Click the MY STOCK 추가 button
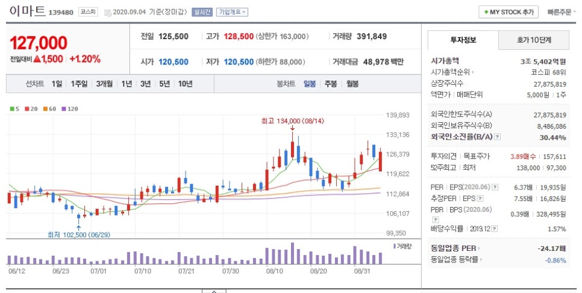This screenshot has height=293, width=582. coord(508,12)
